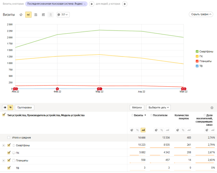The width and height of the screenshot is (217, 173).
Task: Remove the Яндекс search system filter
Action: point(85,4)
